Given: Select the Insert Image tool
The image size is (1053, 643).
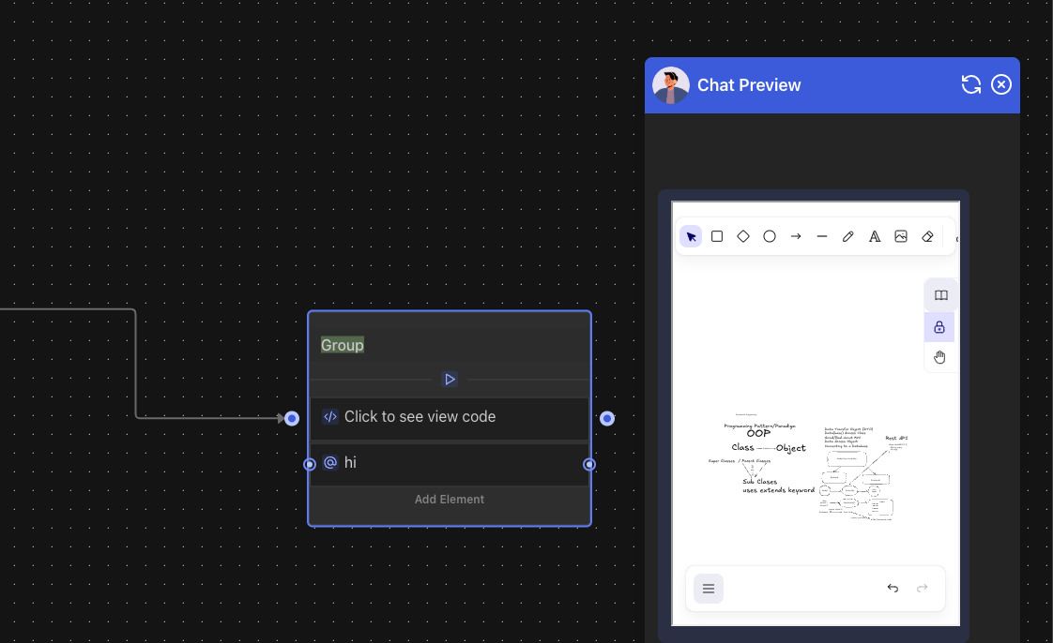Looking at the screenshot, I should point(901,237).
